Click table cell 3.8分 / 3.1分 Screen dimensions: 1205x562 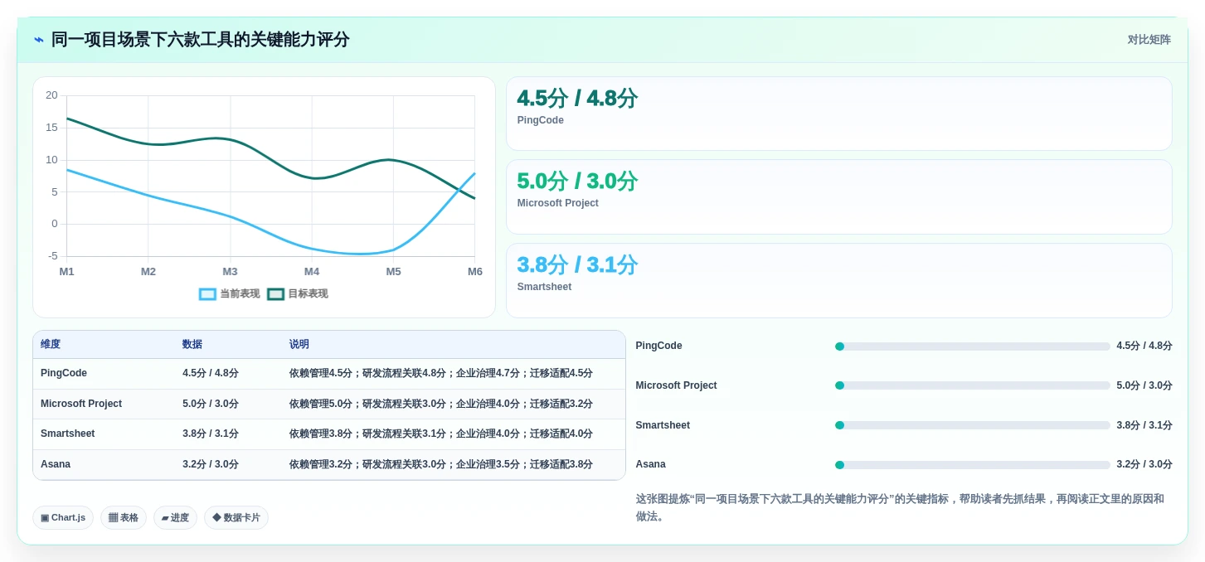(211, 434)
